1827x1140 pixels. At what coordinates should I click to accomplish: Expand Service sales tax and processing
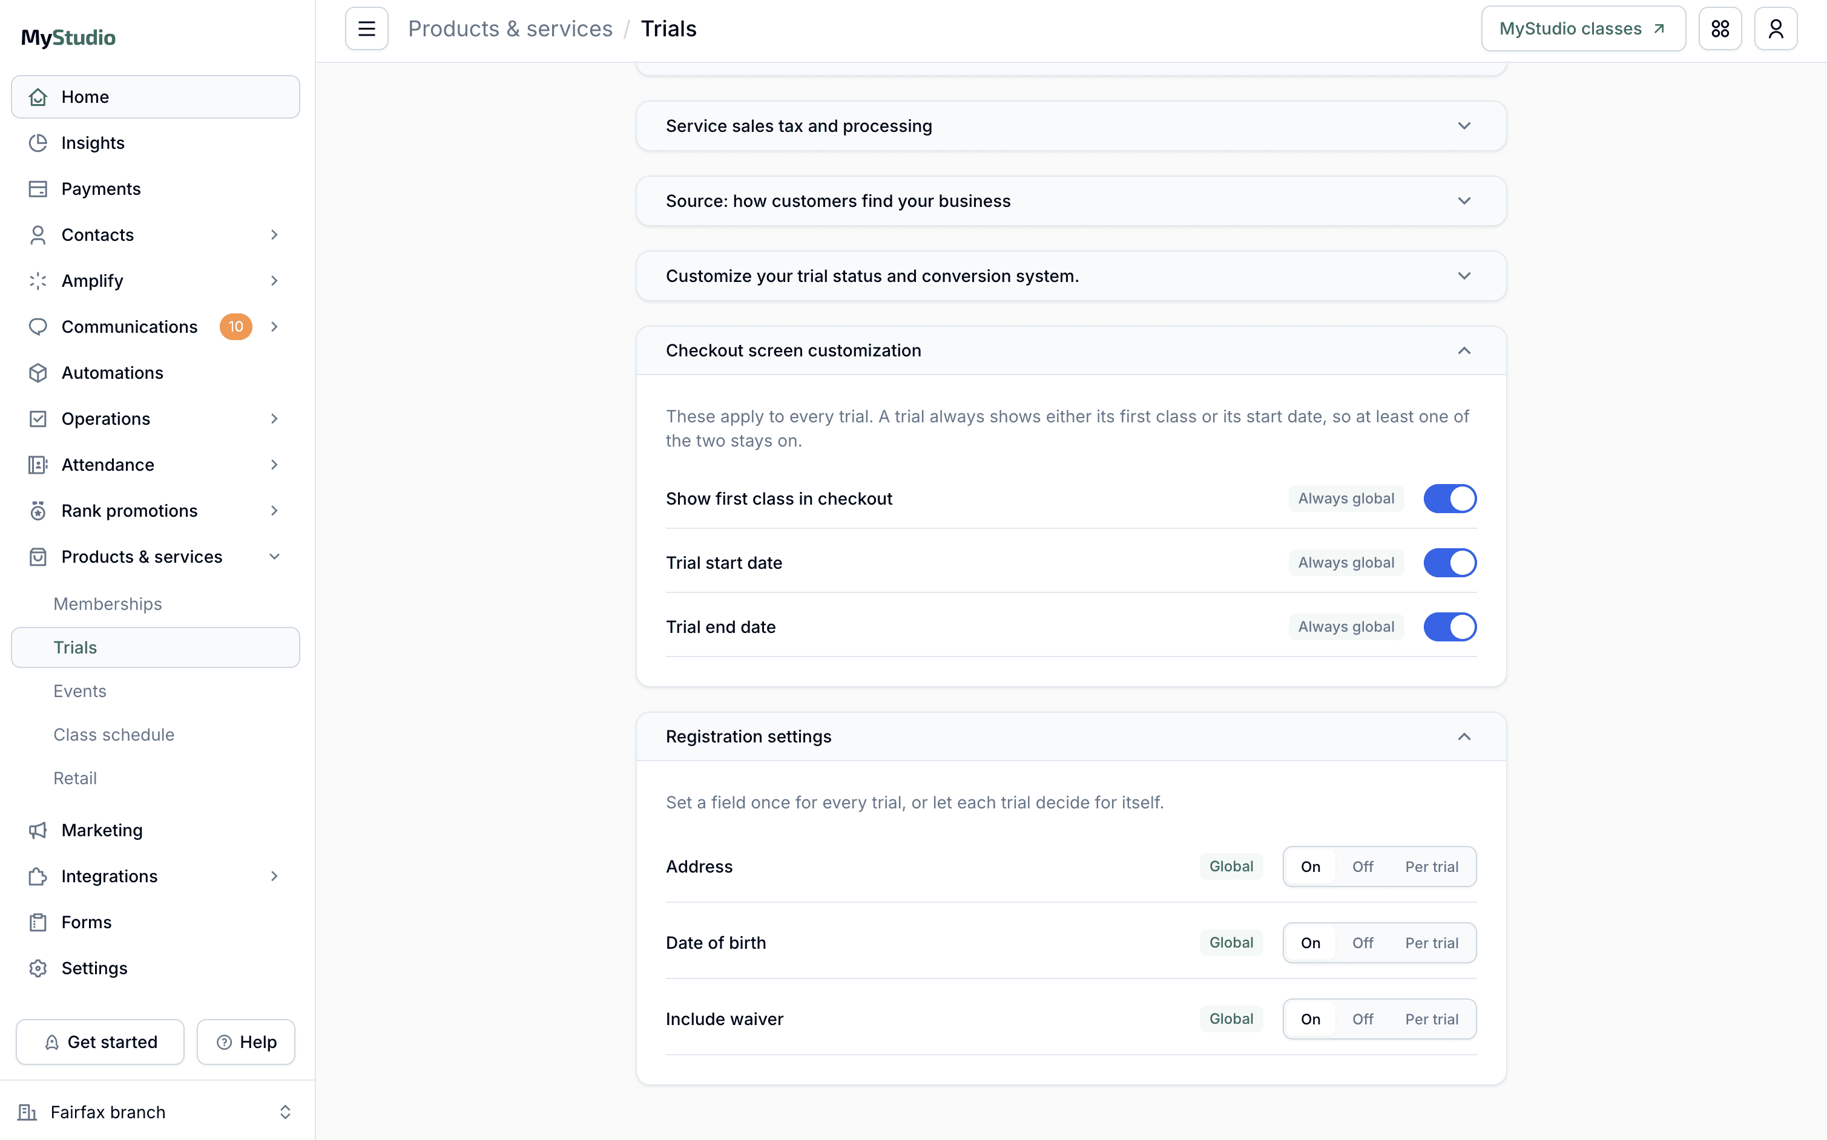[x=1071, y=126]
